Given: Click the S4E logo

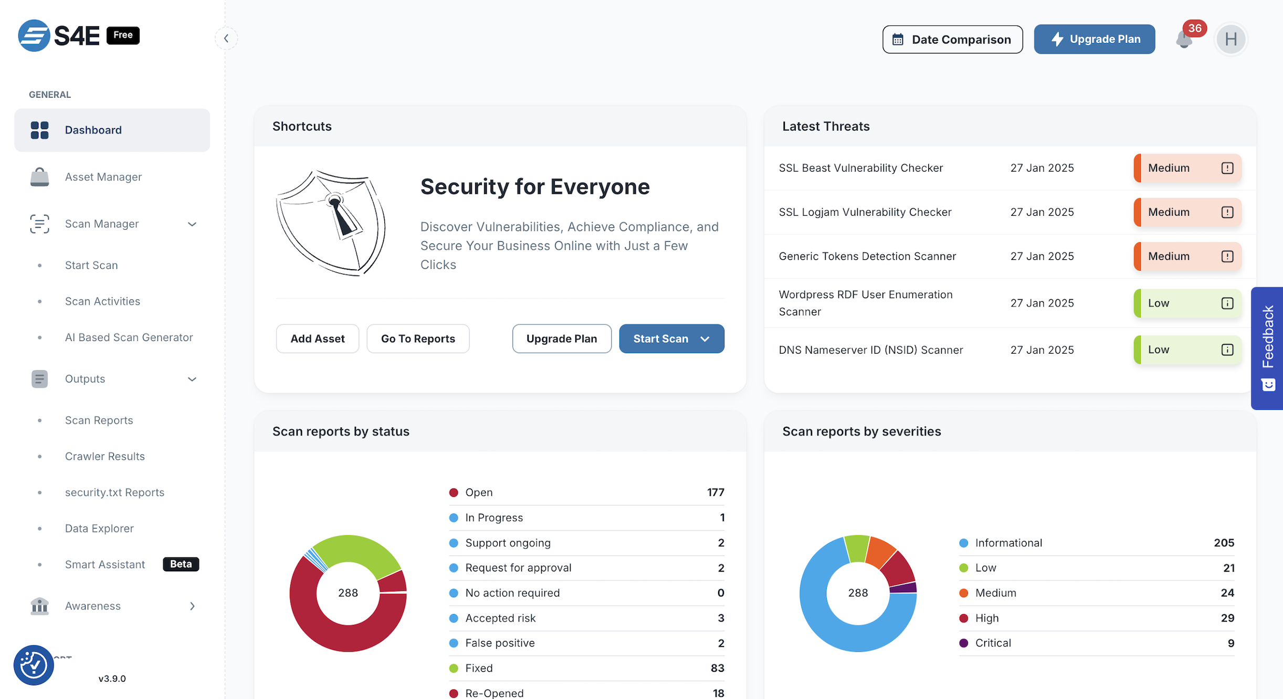Looking at the screenshot, I should tap(59, 36).
